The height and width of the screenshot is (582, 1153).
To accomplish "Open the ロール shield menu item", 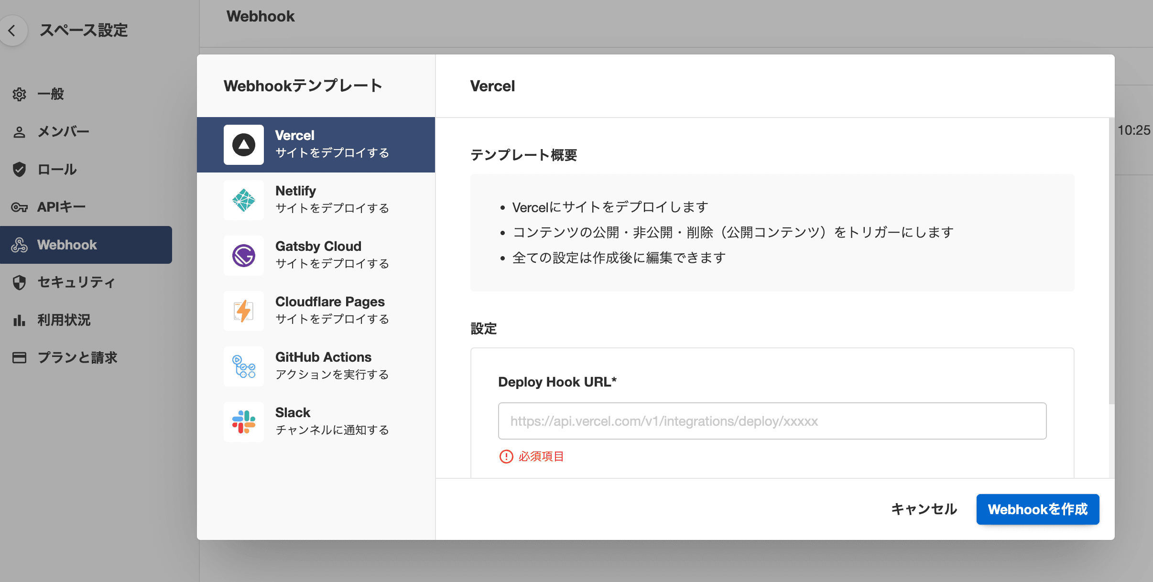I will click(56, 170).
